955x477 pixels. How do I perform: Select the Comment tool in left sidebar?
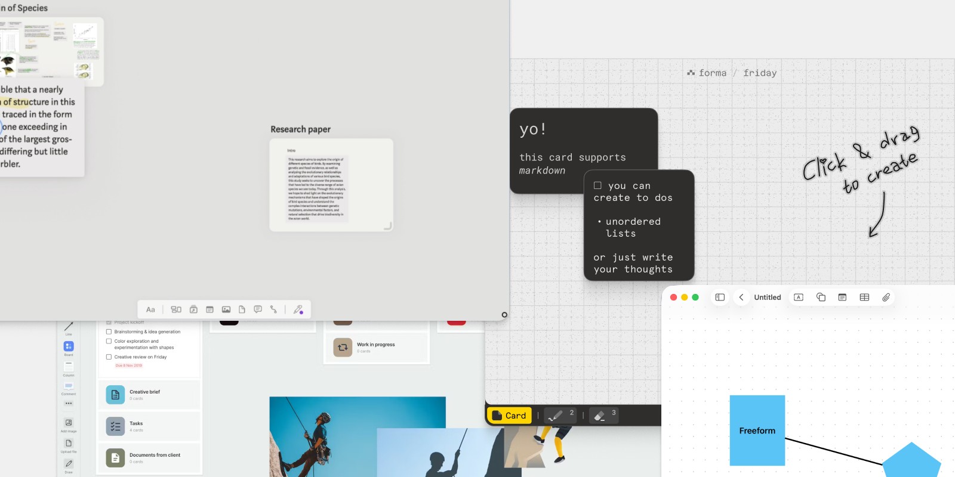69,388
